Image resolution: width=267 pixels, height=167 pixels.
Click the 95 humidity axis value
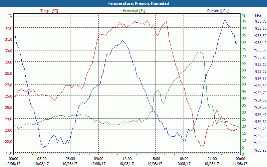pos(244,21)
